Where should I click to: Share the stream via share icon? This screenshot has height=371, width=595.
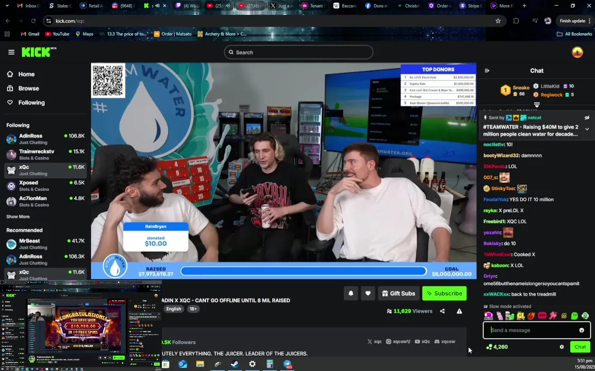click(x=442, y=311)
